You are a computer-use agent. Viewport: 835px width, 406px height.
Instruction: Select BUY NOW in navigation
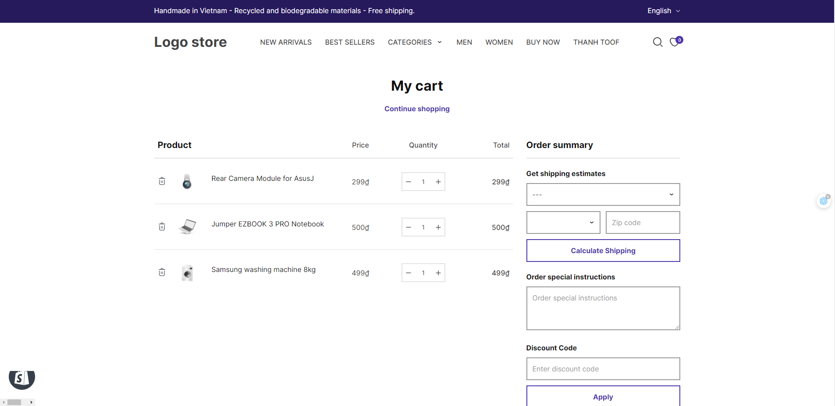pos(543,42)
